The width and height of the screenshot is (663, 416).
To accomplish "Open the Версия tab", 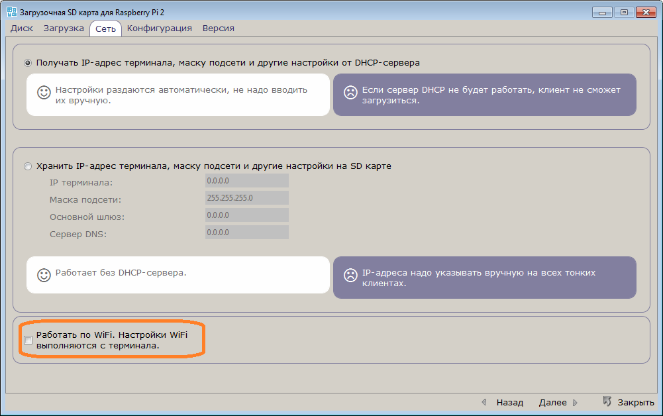I will pos(218,28).
